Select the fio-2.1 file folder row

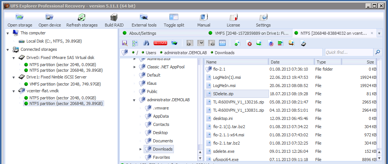tap(291, 69)
